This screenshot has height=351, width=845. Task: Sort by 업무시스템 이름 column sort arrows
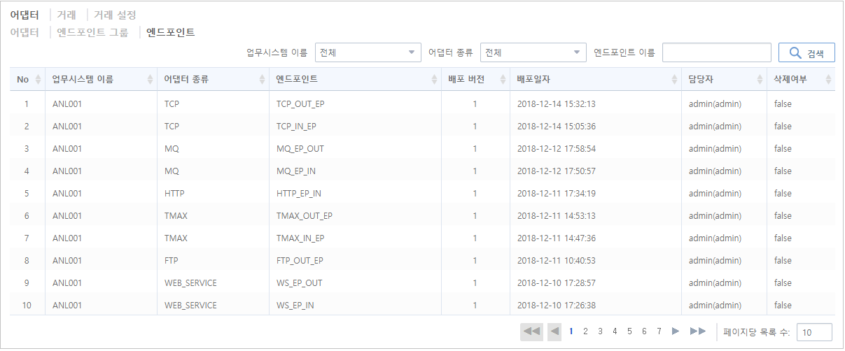(x=150, y=80)
